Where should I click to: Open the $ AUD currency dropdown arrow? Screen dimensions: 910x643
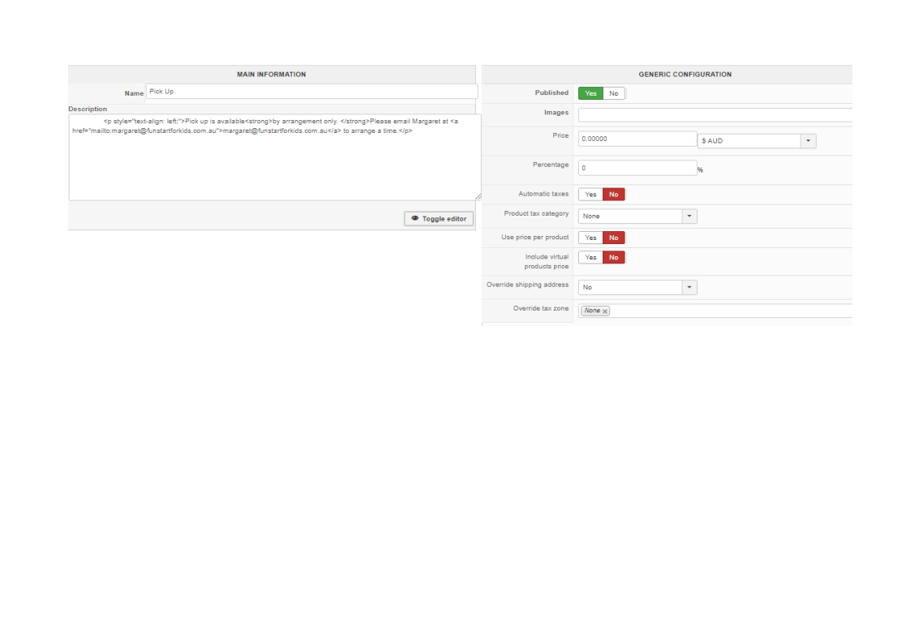pyautogui.click(x=808, y=141)
